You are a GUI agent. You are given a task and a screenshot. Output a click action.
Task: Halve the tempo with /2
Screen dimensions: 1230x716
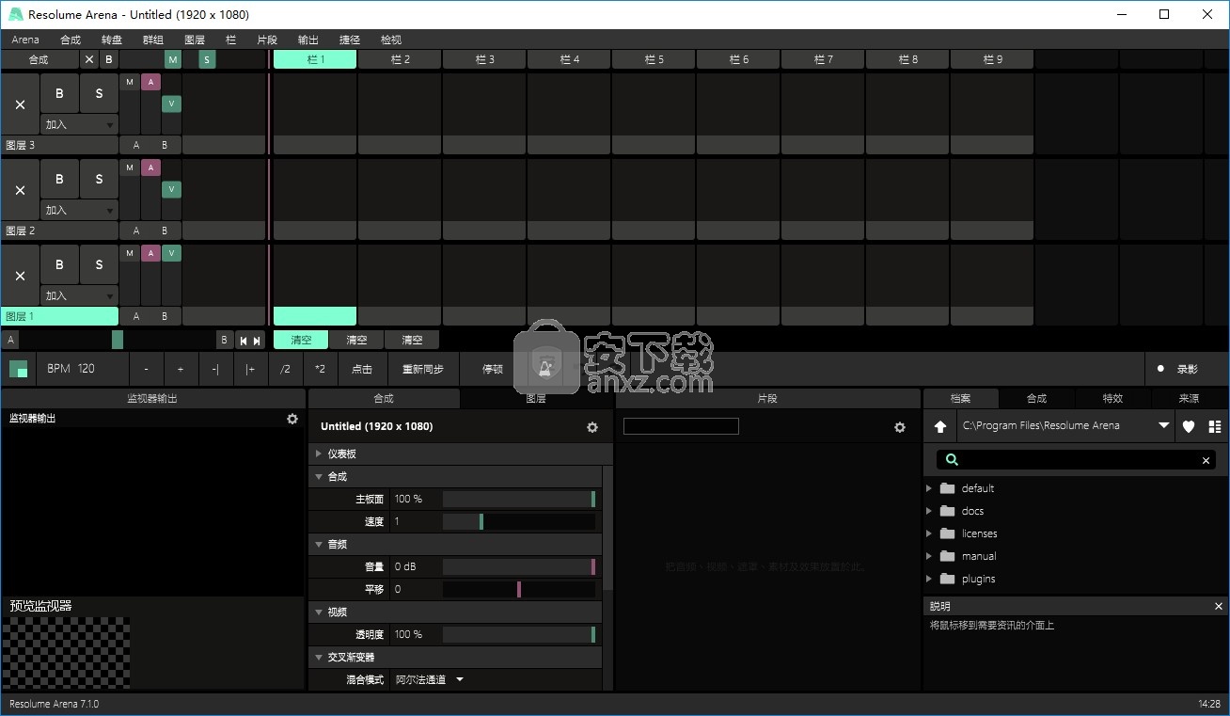click(285, 369)
